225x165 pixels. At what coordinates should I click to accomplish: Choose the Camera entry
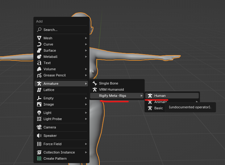pyautogui.click(x=61, y=127)
